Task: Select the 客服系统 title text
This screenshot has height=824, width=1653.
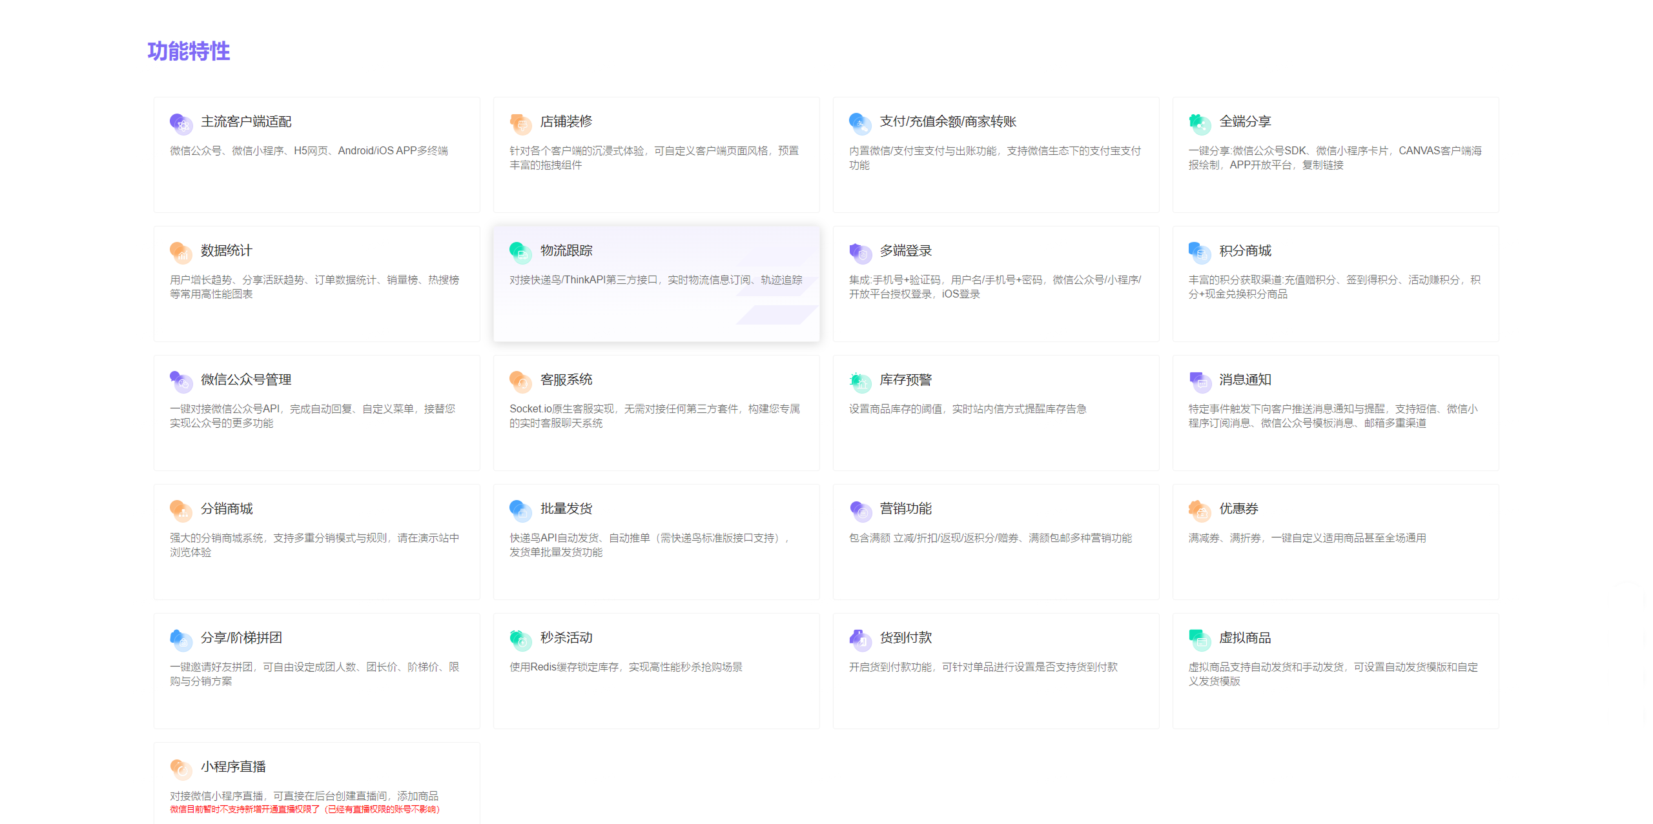Action: coord(566,379)
